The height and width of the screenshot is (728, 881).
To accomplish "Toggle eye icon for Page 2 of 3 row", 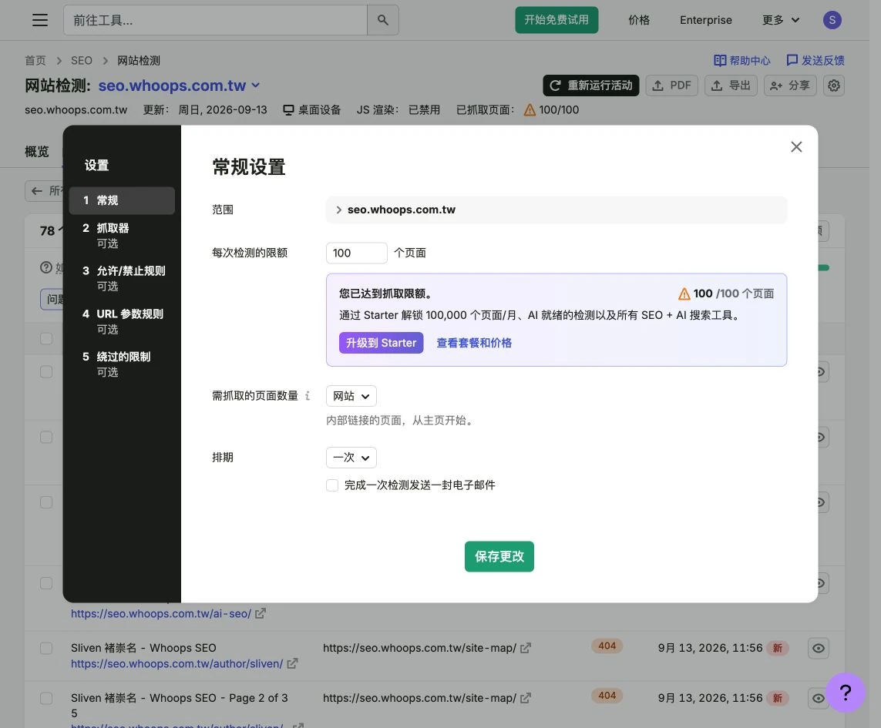I will click(x=818, y=698).
